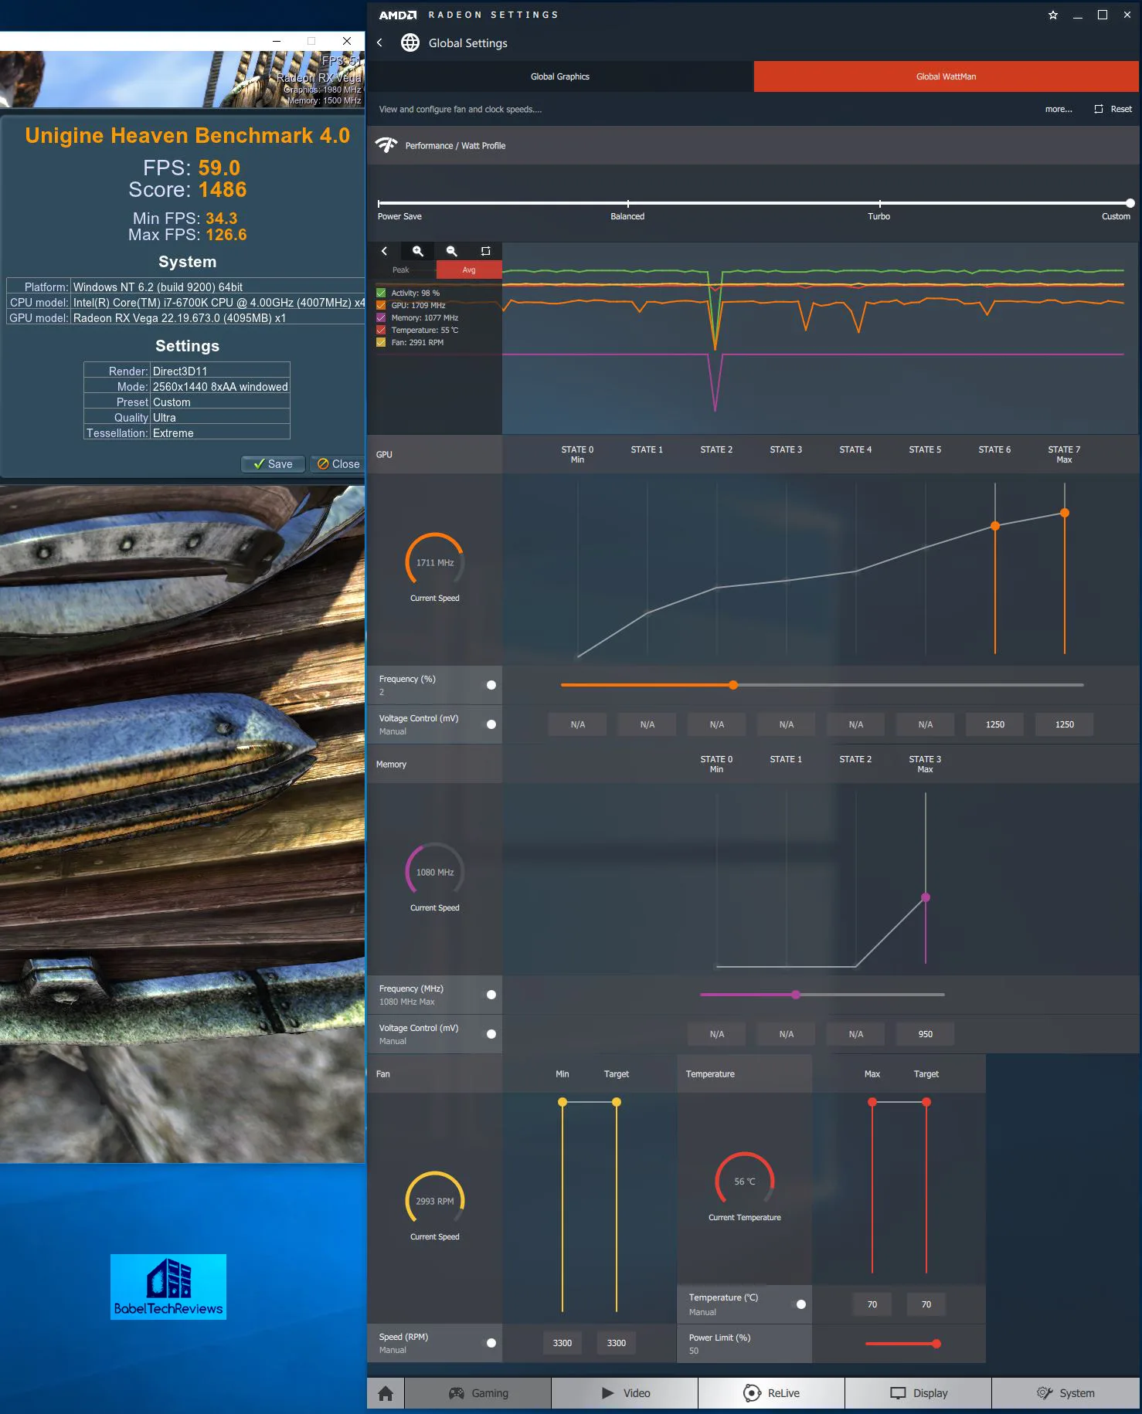Select Temperature Max red curve point

point(872,1102)
